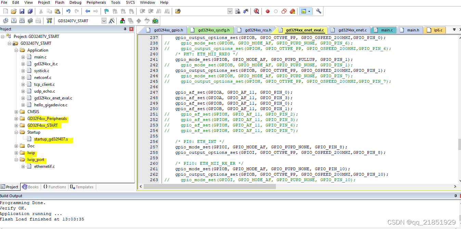Screen dimensions: 461x229
Task: Click the editor horizontal scrollbar thumb
Action: 209,187
